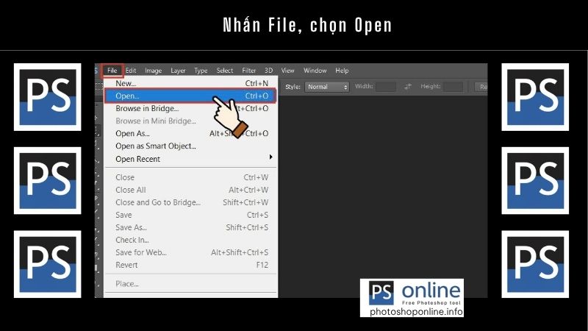Choose Open As... menu entry

point(191,134)
